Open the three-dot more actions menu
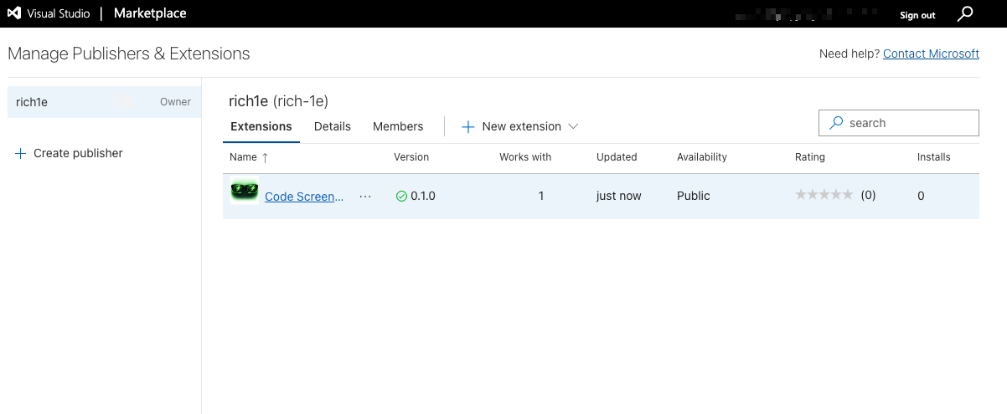1007x414 pixels. (364, 197)
